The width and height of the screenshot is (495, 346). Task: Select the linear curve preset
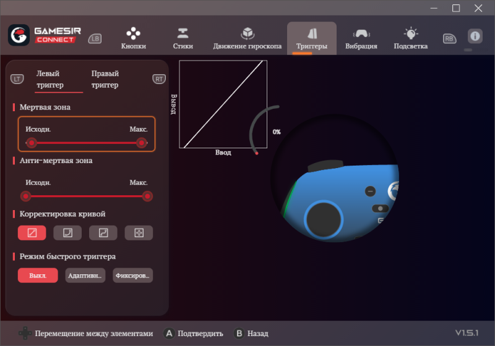tap(32, 233)
